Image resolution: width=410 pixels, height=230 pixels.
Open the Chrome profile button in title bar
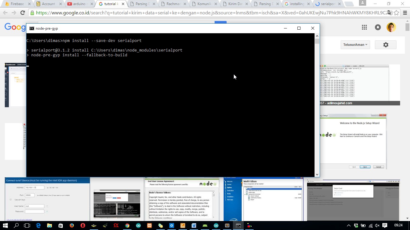point(362,3)
